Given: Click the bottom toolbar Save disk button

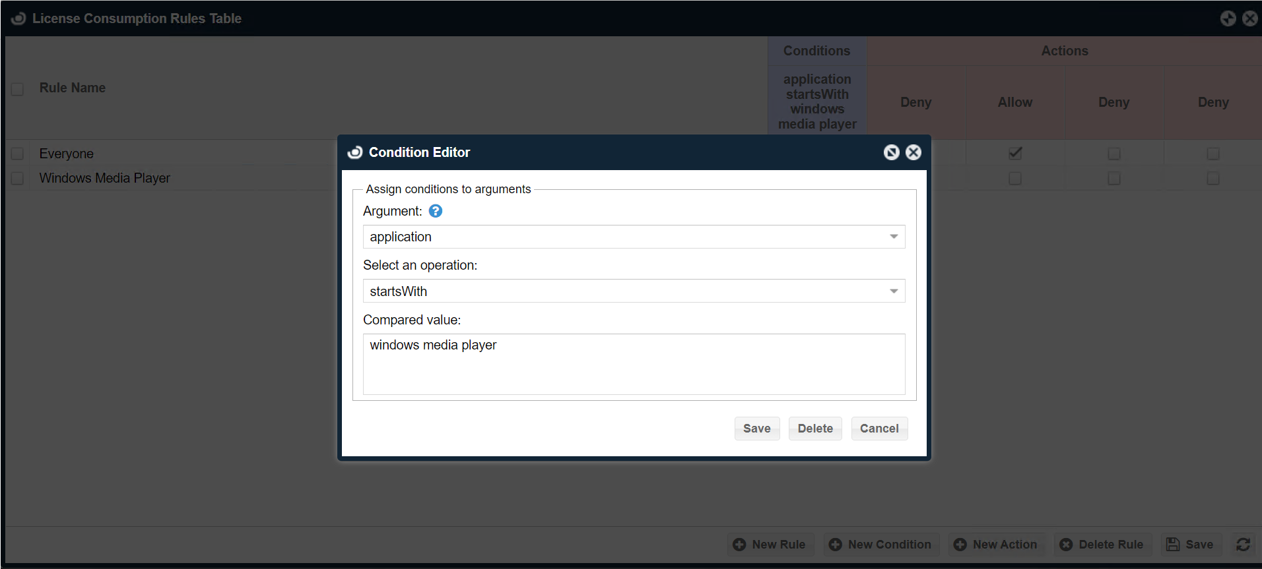Looking at the screenshot, I should [x=1190, y=545].
